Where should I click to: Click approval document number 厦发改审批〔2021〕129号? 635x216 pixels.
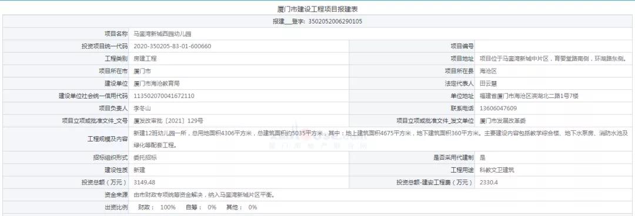pyautogui.click(x=169, y=120)
